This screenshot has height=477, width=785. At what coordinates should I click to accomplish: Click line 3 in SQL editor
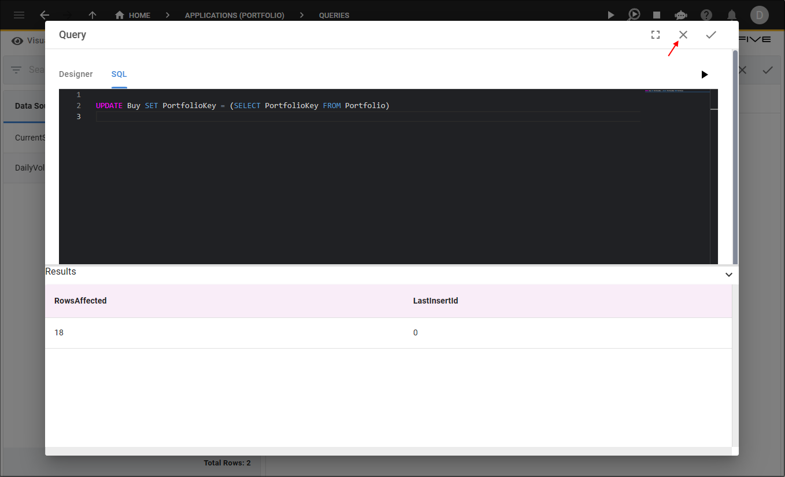tap(368, 117)
